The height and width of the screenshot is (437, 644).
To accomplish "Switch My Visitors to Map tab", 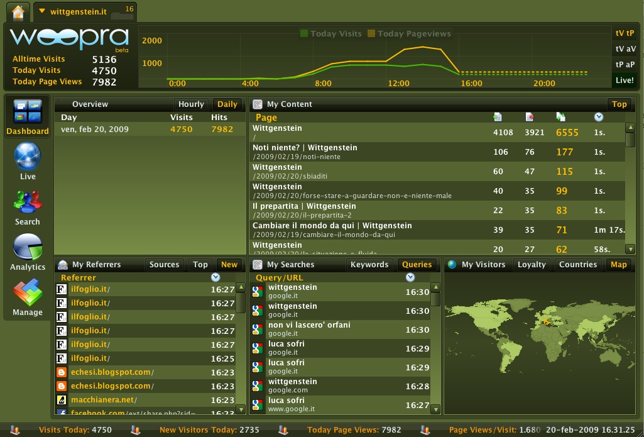I will tap(618, 265).
